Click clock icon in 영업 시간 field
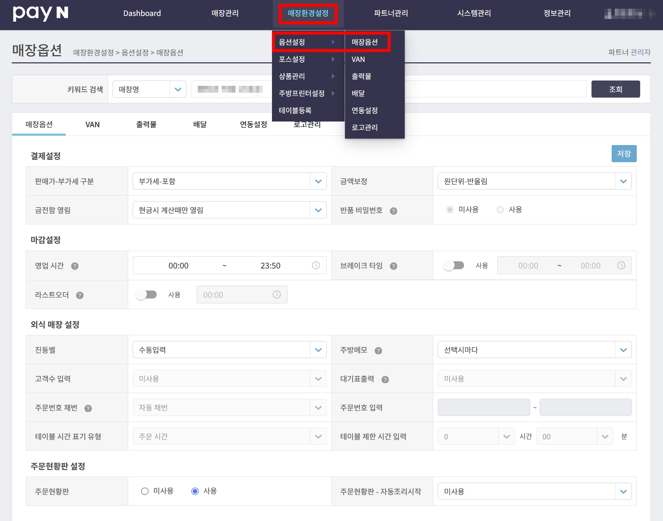This screenshot has width=663, height=521. 316,265
